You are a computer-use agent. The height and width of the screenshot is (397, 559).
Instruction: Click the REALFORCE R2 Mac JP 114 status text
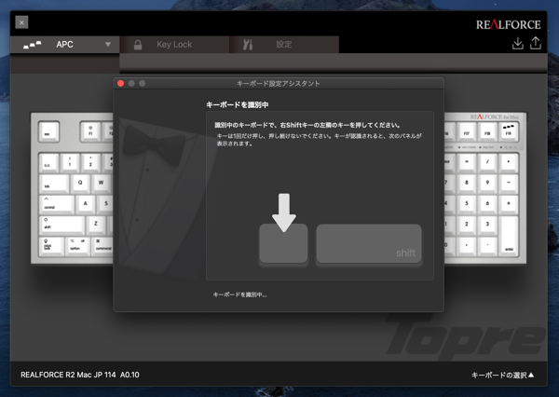pos(80,375)
